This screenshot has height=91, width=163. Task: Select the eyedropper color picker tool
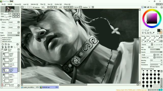click(153, 33)
